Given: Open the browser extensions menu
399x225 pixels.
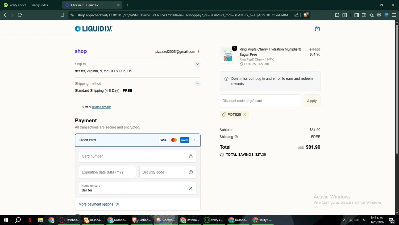Looking at the screenshot, I should (337, 15).
